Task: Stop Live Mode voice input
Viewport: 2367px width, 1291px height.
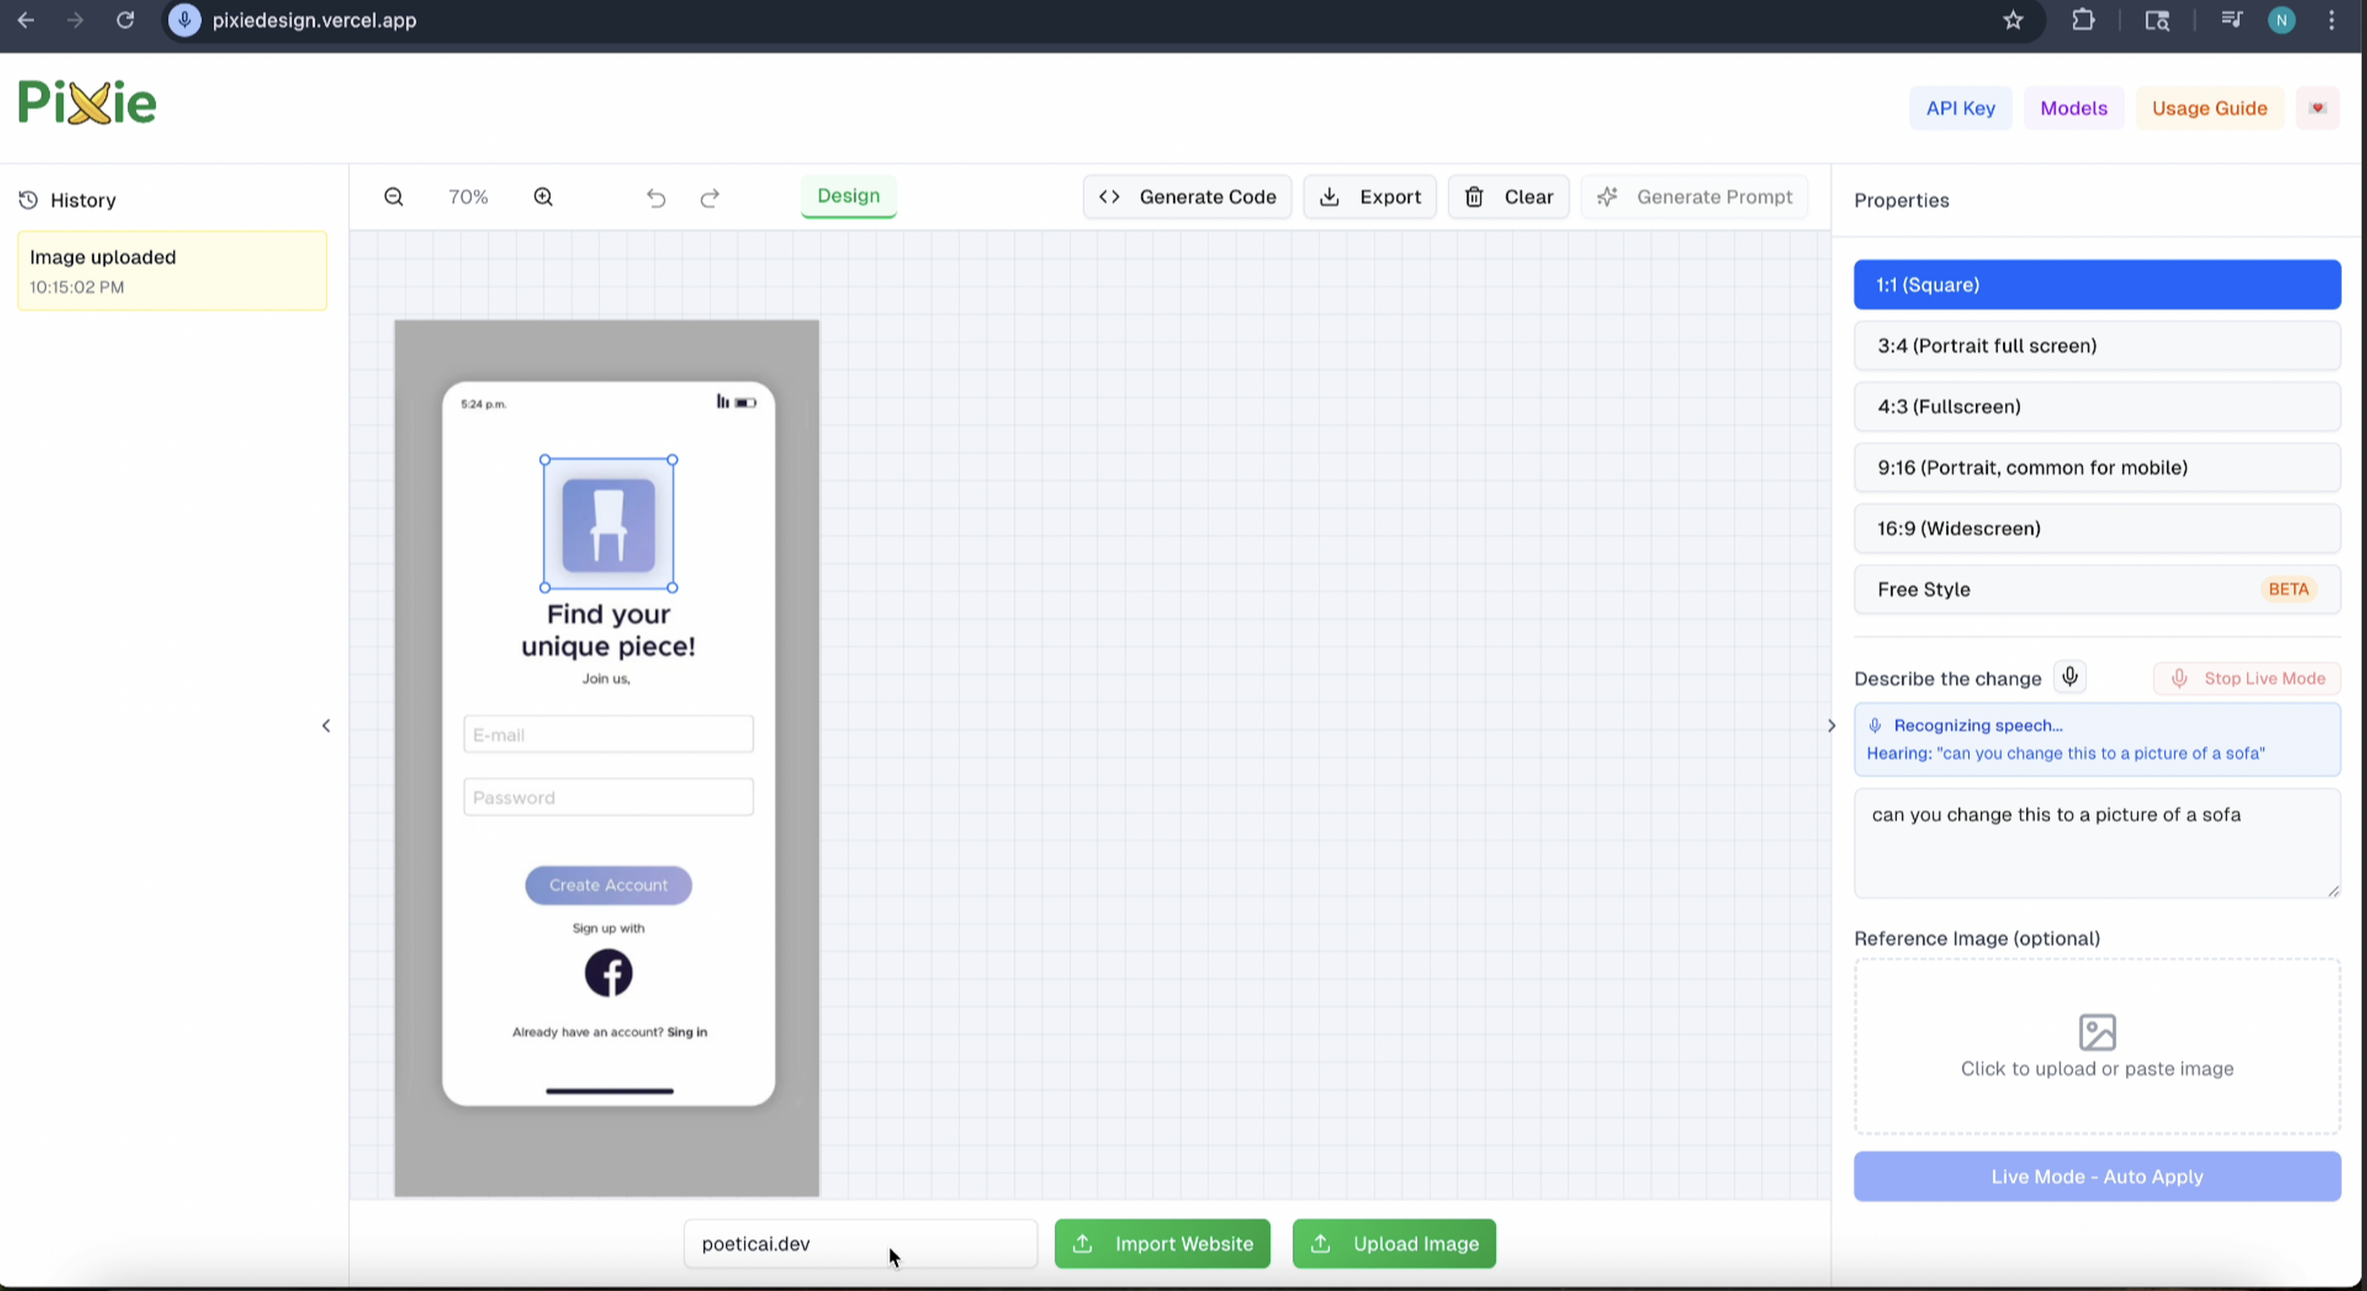Action: pyautogui.click(x=2247, y=677)
